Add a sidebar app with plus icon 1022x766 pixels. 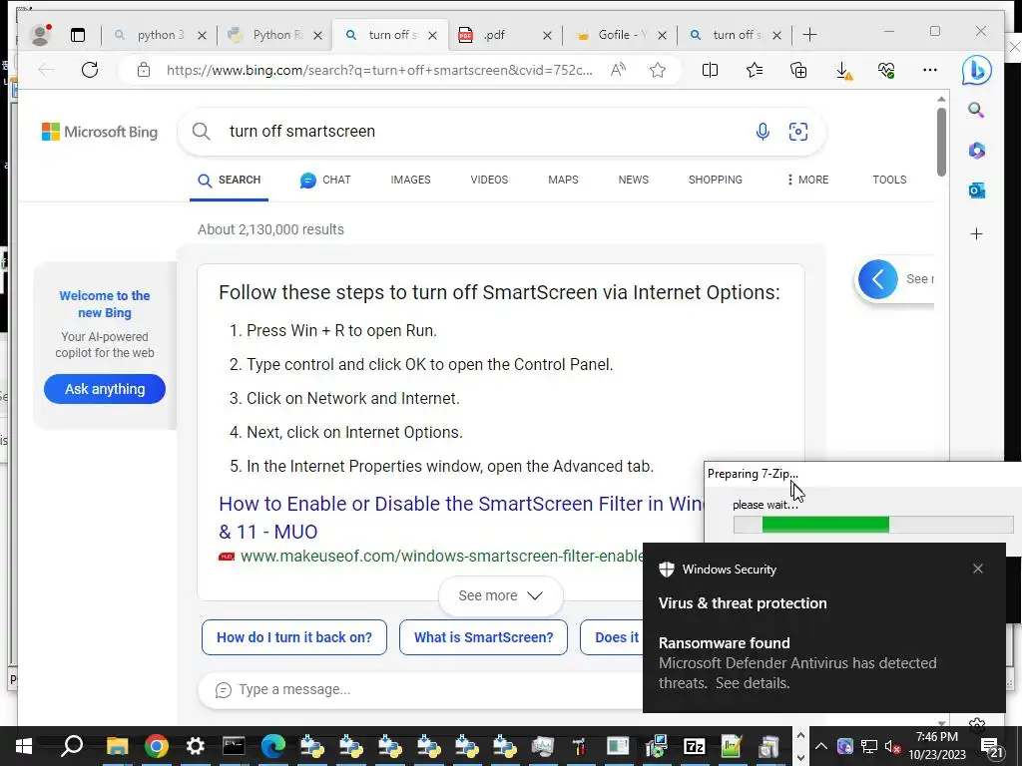pos(976,233)
